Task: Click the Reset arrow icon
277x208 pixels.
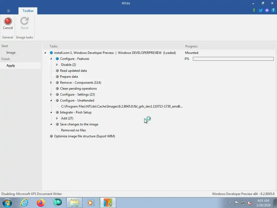Action: (24, 21)
